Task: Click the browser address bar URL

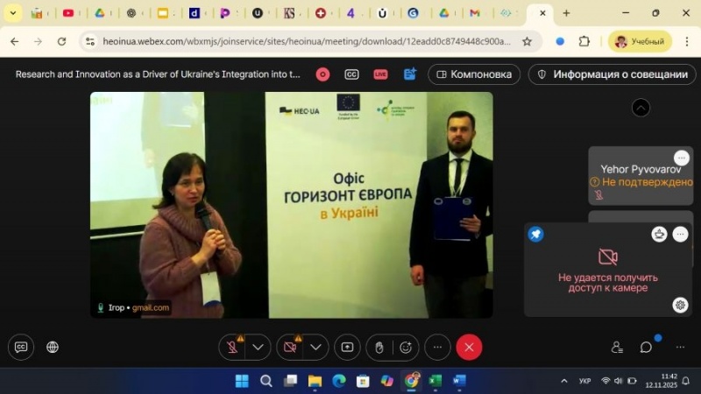Action: [x=298, y=41]
